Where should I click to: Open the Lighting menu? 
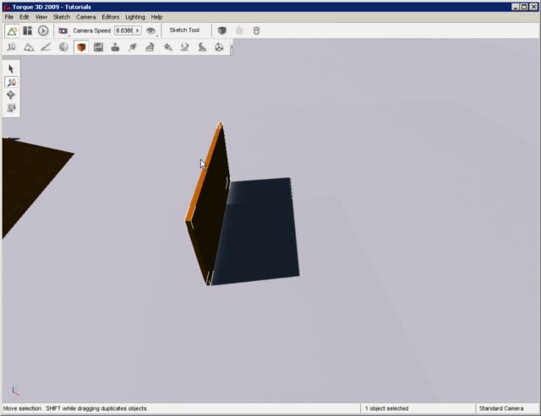click(134, 17)
